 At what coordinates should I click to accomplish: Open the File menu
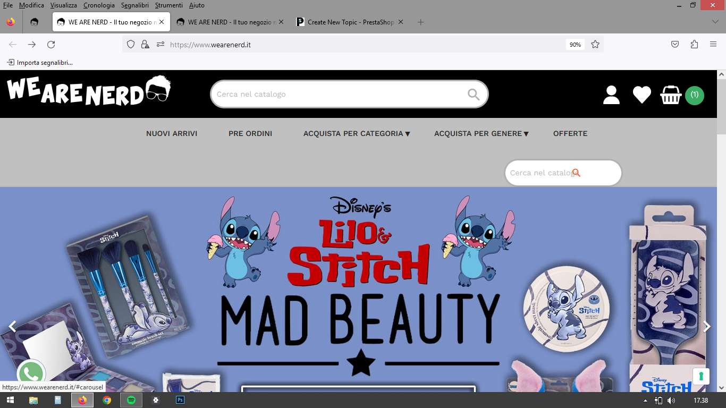pos(8,5)
